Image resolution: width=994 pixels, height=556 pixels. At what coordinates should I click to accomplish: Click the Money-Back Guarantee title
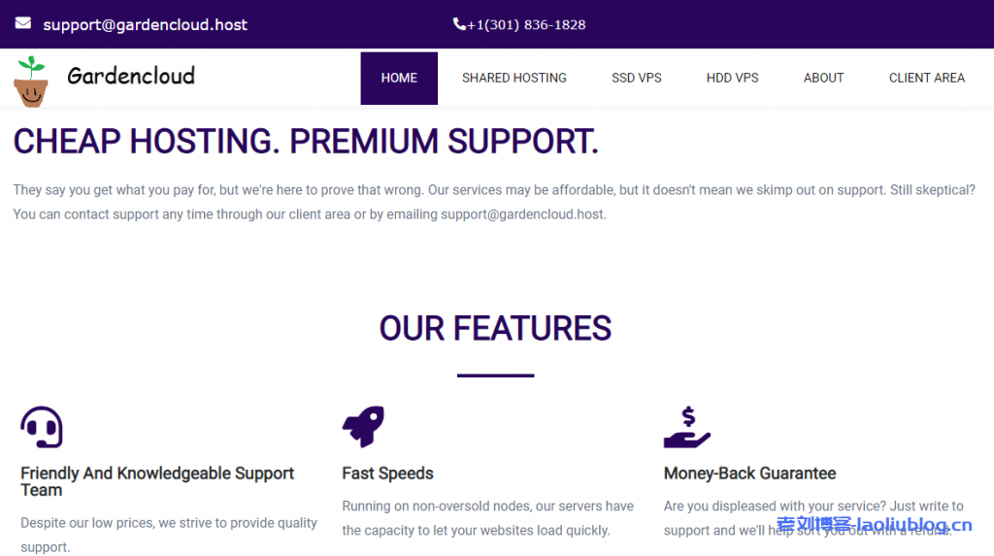click(749, 474)
